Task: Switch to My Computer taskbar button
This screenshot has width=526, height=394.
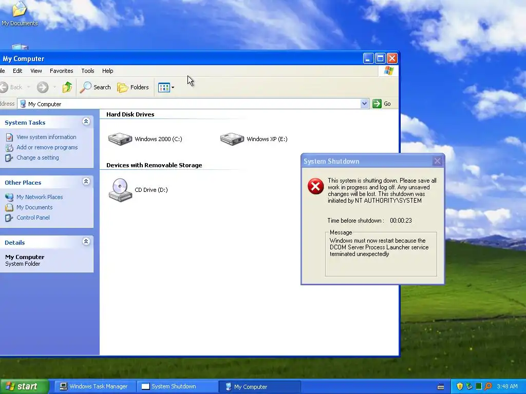Action: [259, 387]
